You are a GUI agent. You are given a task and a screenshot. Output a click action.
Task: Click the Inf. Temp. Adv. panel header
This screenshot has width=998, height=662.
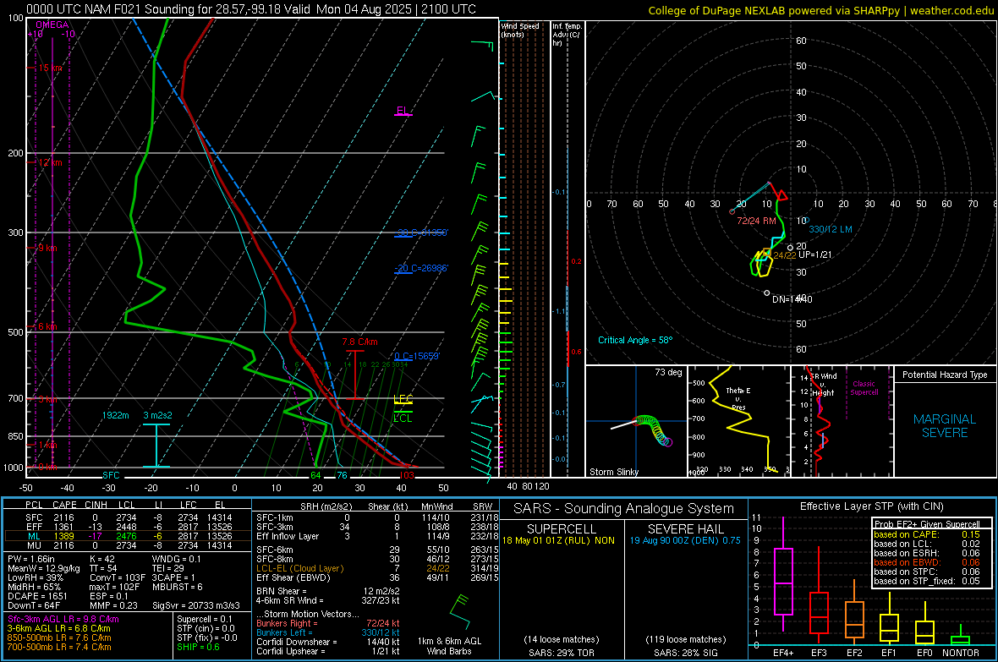[x=567, y=35]
